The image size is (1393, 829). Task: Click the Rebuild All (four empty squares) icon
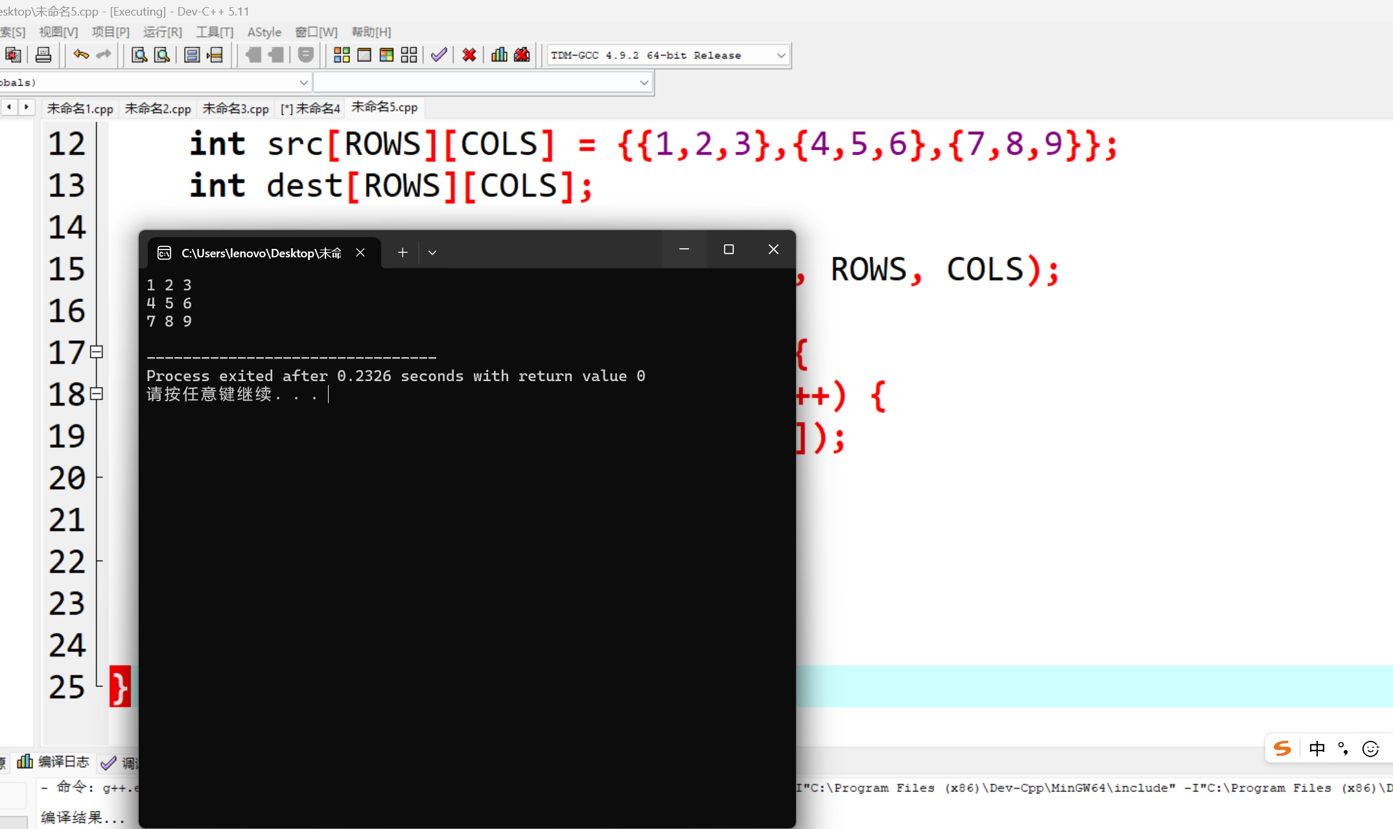pos(409,55)
